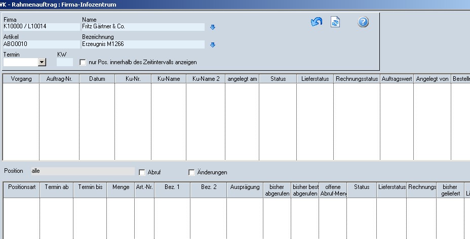Click the blue undo arrow icon
470x239 pixels.
pos(317,22)
